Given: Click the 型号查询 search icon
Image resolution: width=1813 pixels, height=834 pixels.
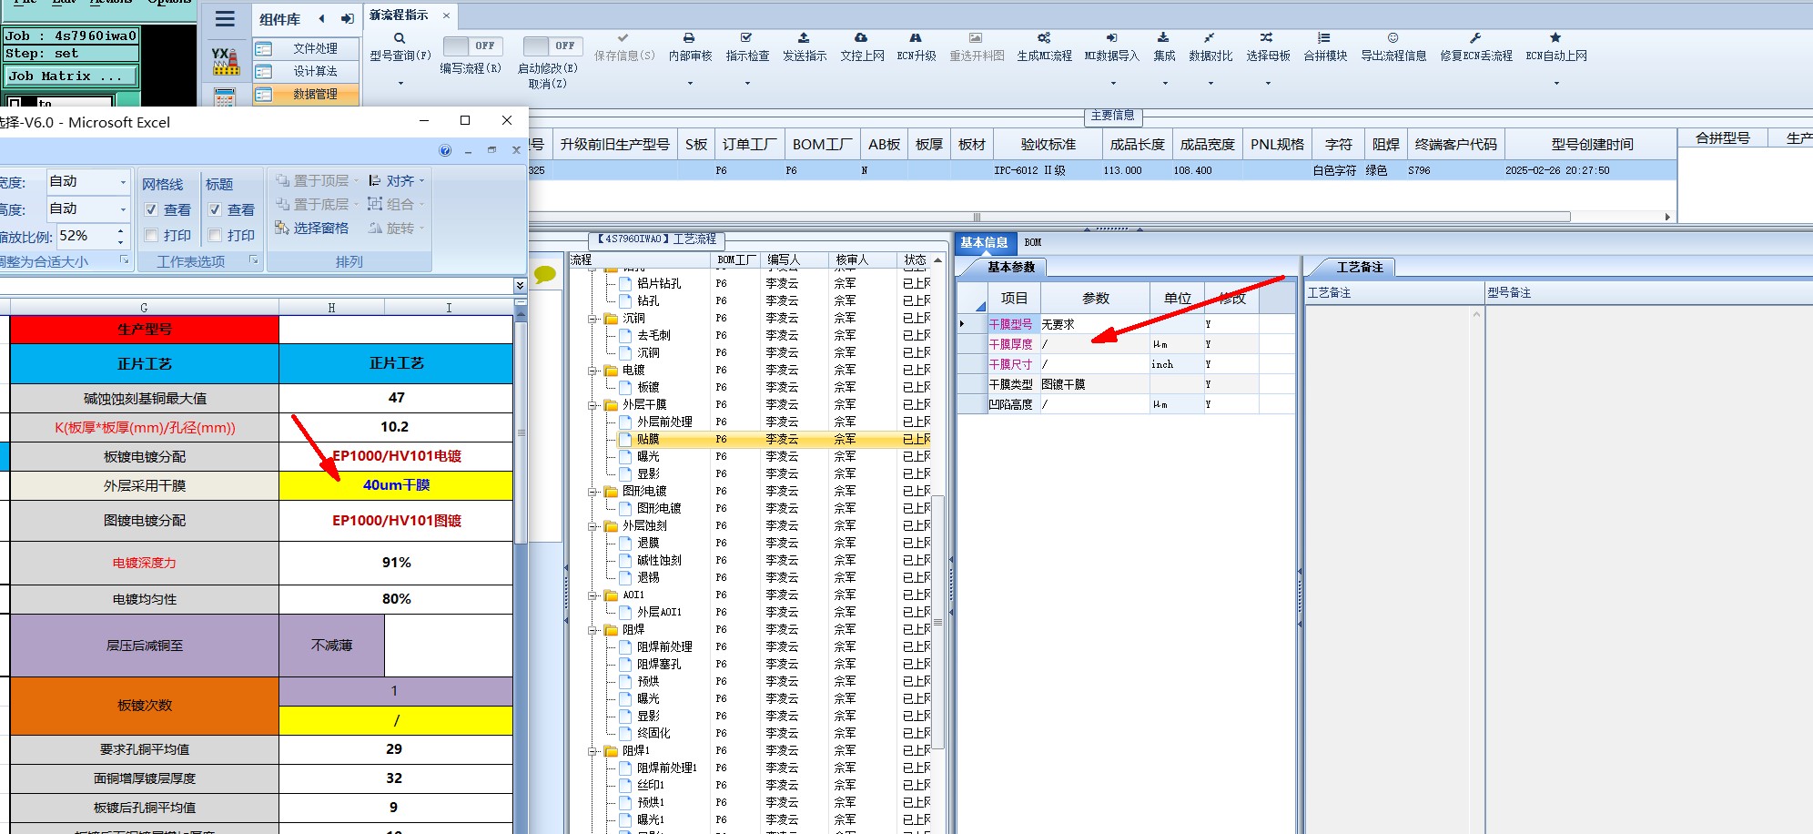Looking at the screenshot, I should (400, 38).
